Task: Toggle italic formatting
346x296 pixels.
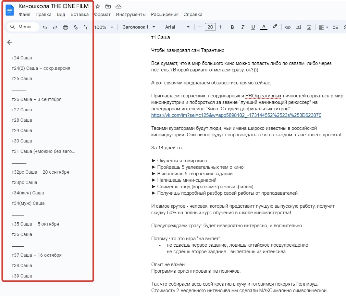Action: click(242, 27)
